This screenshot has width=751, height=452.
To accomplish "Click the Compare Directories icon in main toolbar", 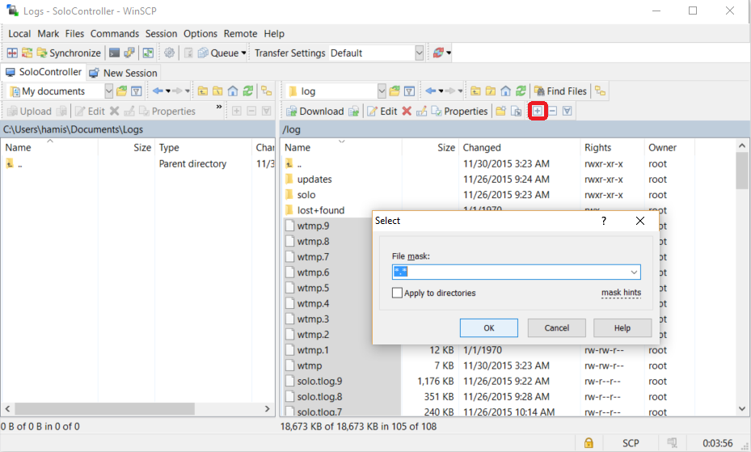I will coord(12,53).
